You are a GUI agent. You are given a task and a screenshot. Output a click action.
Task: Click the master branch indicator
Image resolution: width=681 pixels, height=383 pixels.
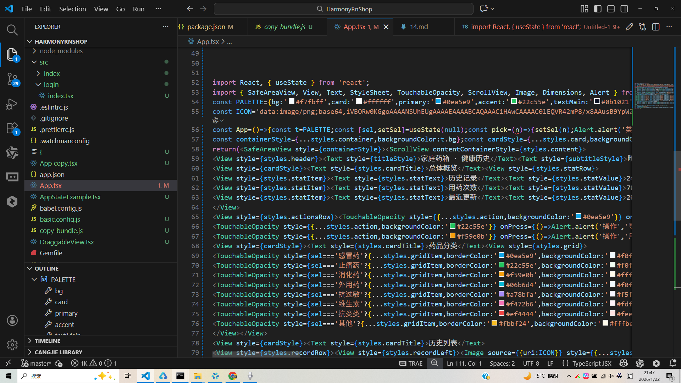pos(37,363)
